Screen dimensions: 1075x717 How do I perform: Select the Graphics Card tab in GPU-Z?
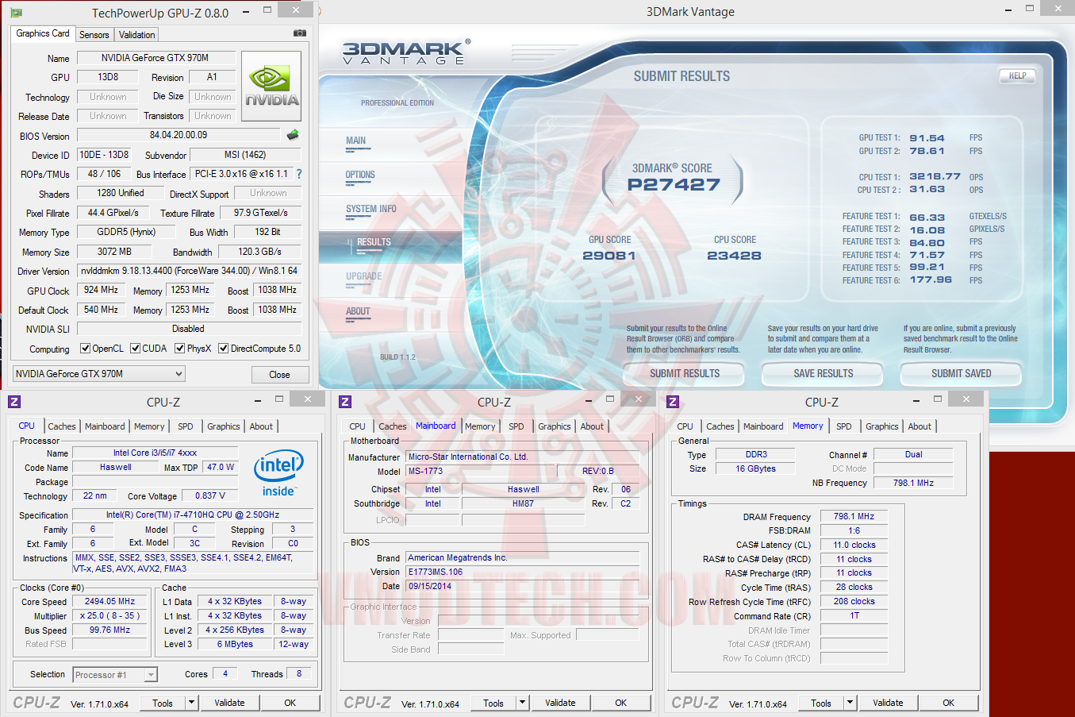pos(43,33)
